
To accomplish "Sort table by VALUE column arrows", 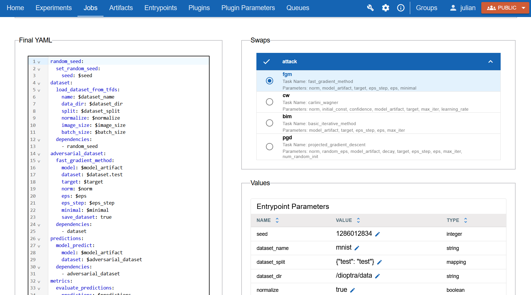I will (358, 220).
